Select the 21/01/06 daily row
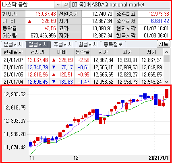The width and height of the screenshot is (172, 163). 82,67
